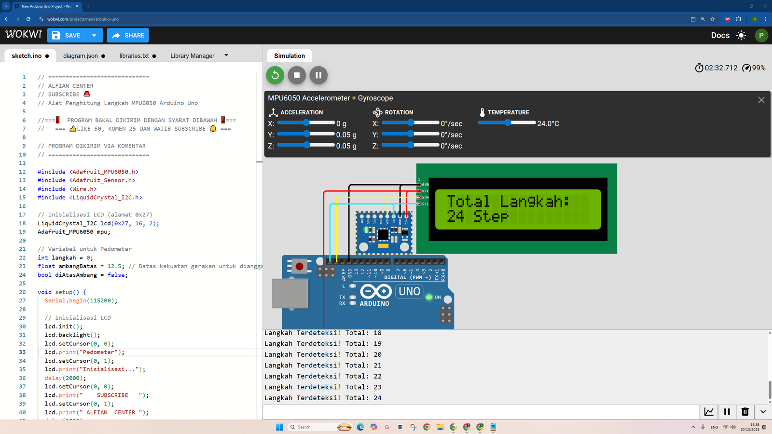Viewport: 772px width, 434px height.
Task: Click the code line 26 void setup
Action: pos(62,292)
